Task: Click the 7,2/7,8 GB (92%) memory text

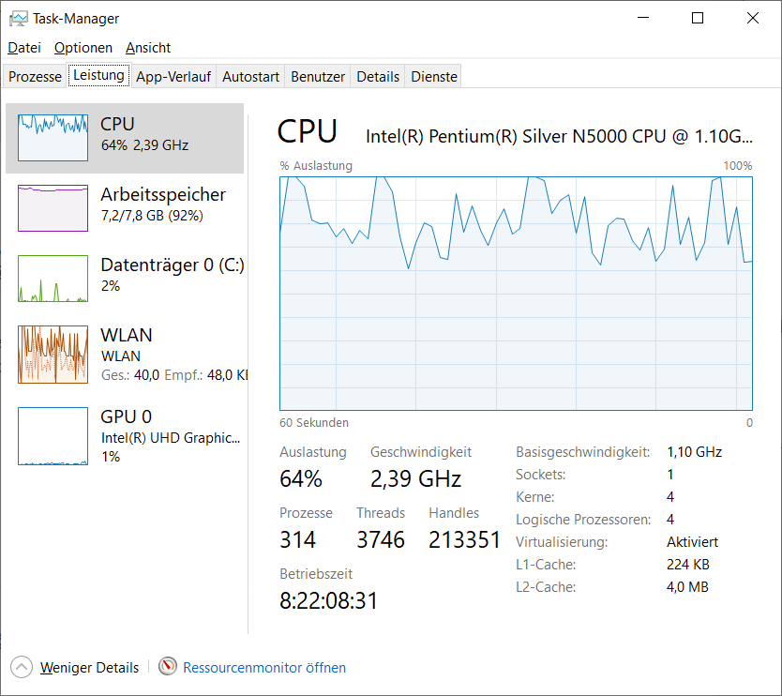Action: coord(152,216)
